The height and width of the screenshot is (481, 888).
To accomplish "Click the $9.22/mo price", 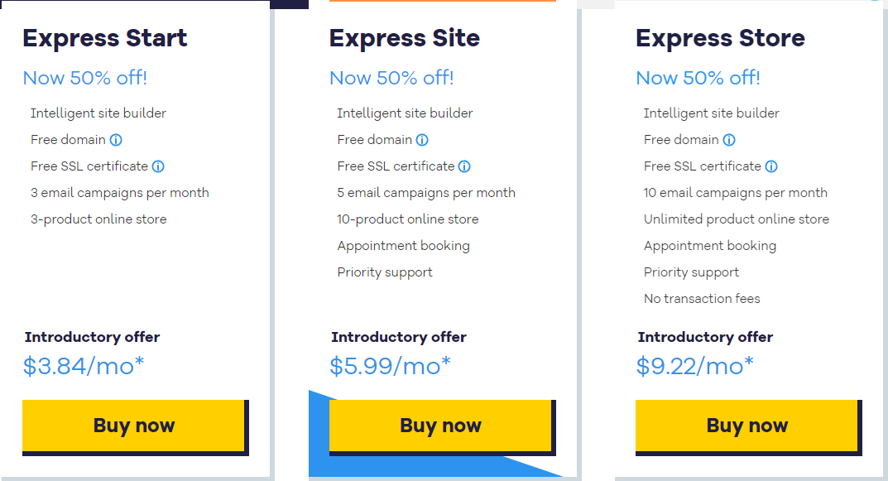I will point(695,366).
